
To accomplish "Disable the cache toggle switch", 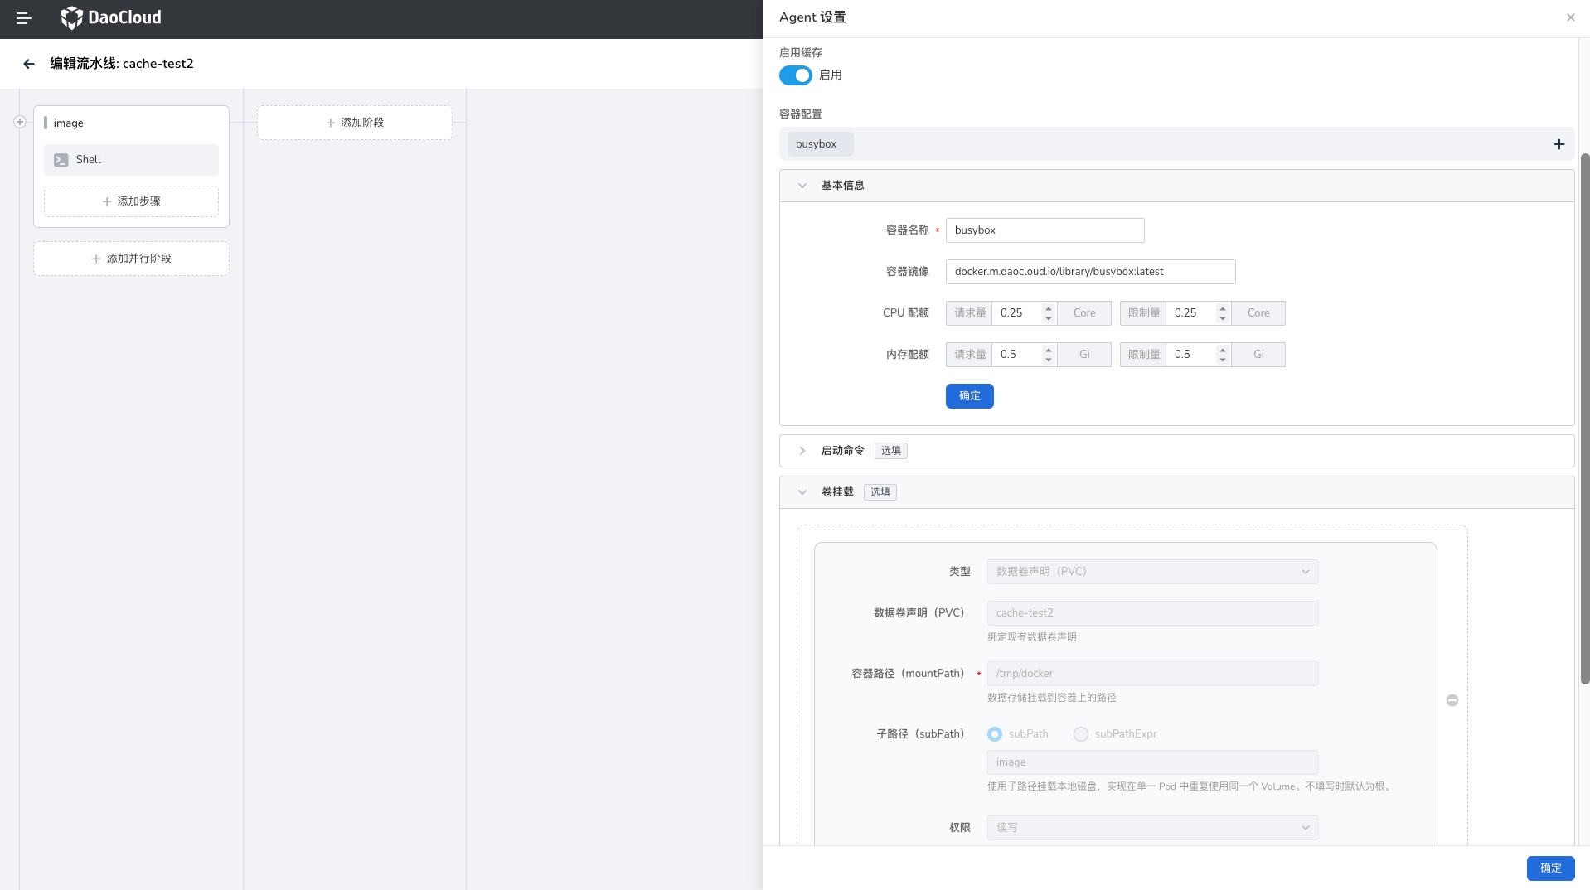I will coord(795,75).
